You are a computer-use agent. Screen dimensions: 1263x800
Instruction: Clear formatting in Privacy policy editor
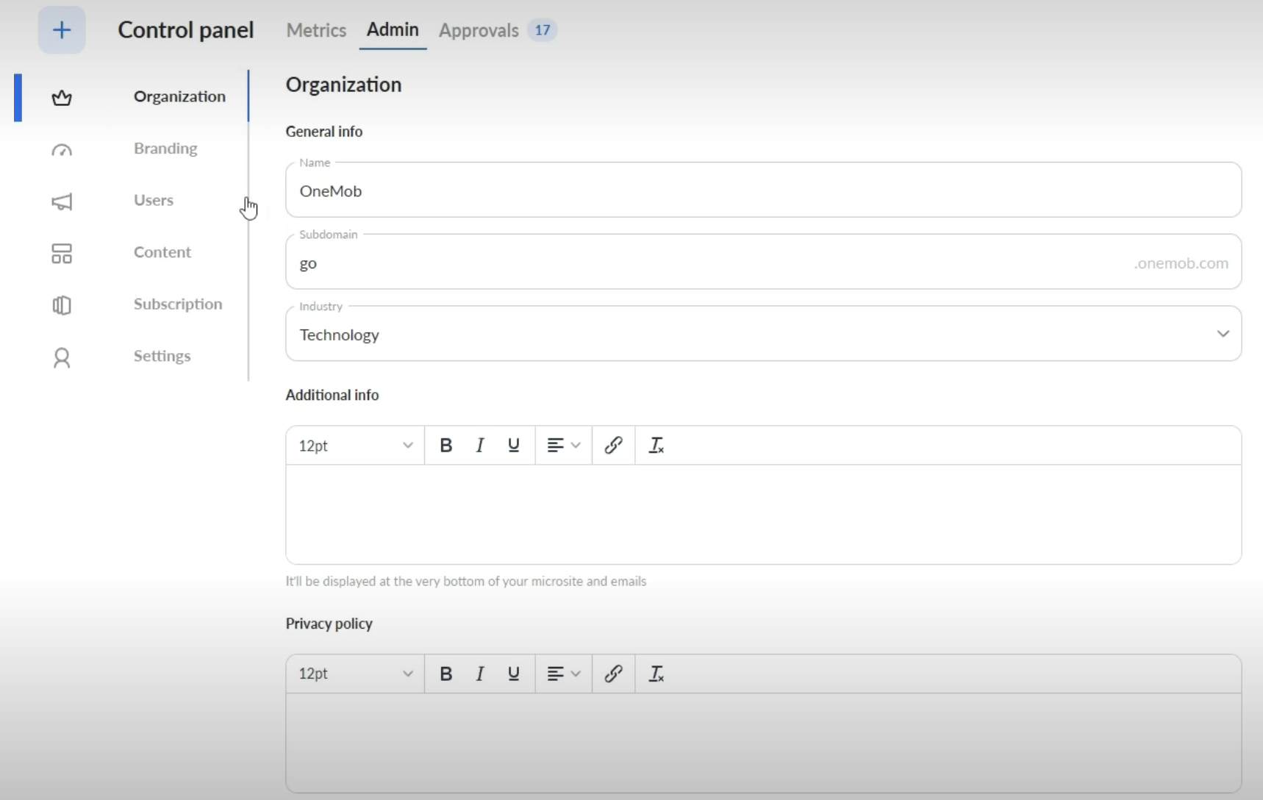(656, 674)
